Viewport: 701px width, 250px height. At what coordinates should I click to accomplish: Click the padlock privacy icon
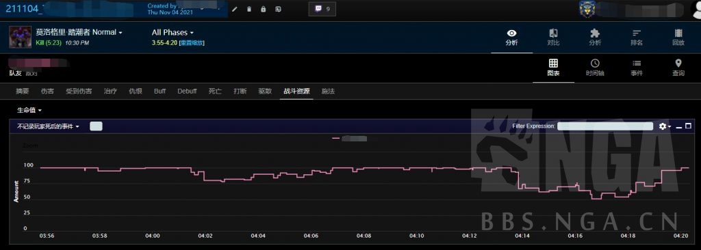coord(264,9)
